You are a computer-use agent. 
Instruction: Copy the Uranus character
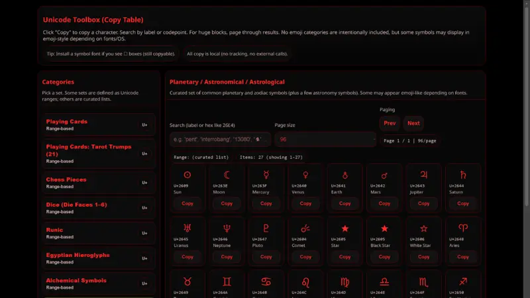click(187, 257)
